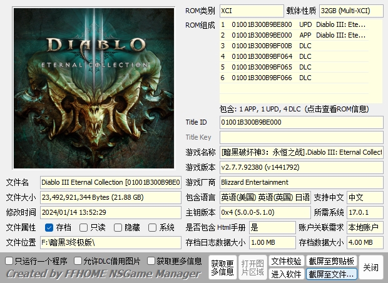Select ROM row 1 UPD 01001B300B9BE800
The image size is (388, 283).
[x=294, y=25]
